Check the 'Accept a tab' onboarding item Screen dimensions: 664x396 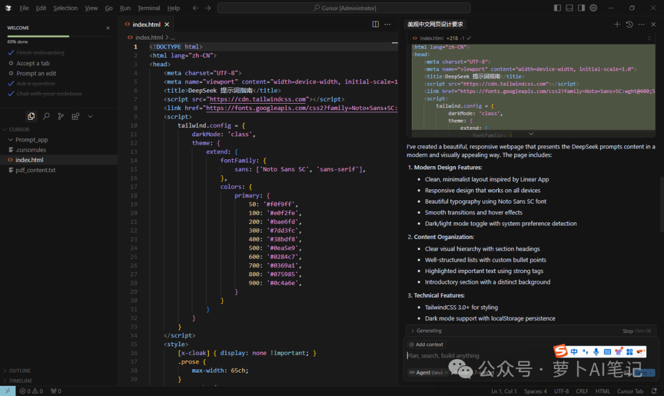[x=33, y=63]
